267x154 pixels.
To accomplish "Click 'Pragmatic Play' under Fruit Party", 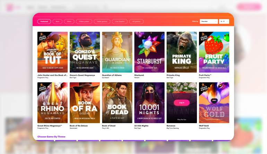I will coord(204,77).
